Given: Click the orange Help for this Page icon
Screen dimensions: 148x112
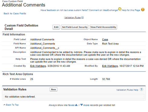Looking at the screenshot, I should 143,10.
